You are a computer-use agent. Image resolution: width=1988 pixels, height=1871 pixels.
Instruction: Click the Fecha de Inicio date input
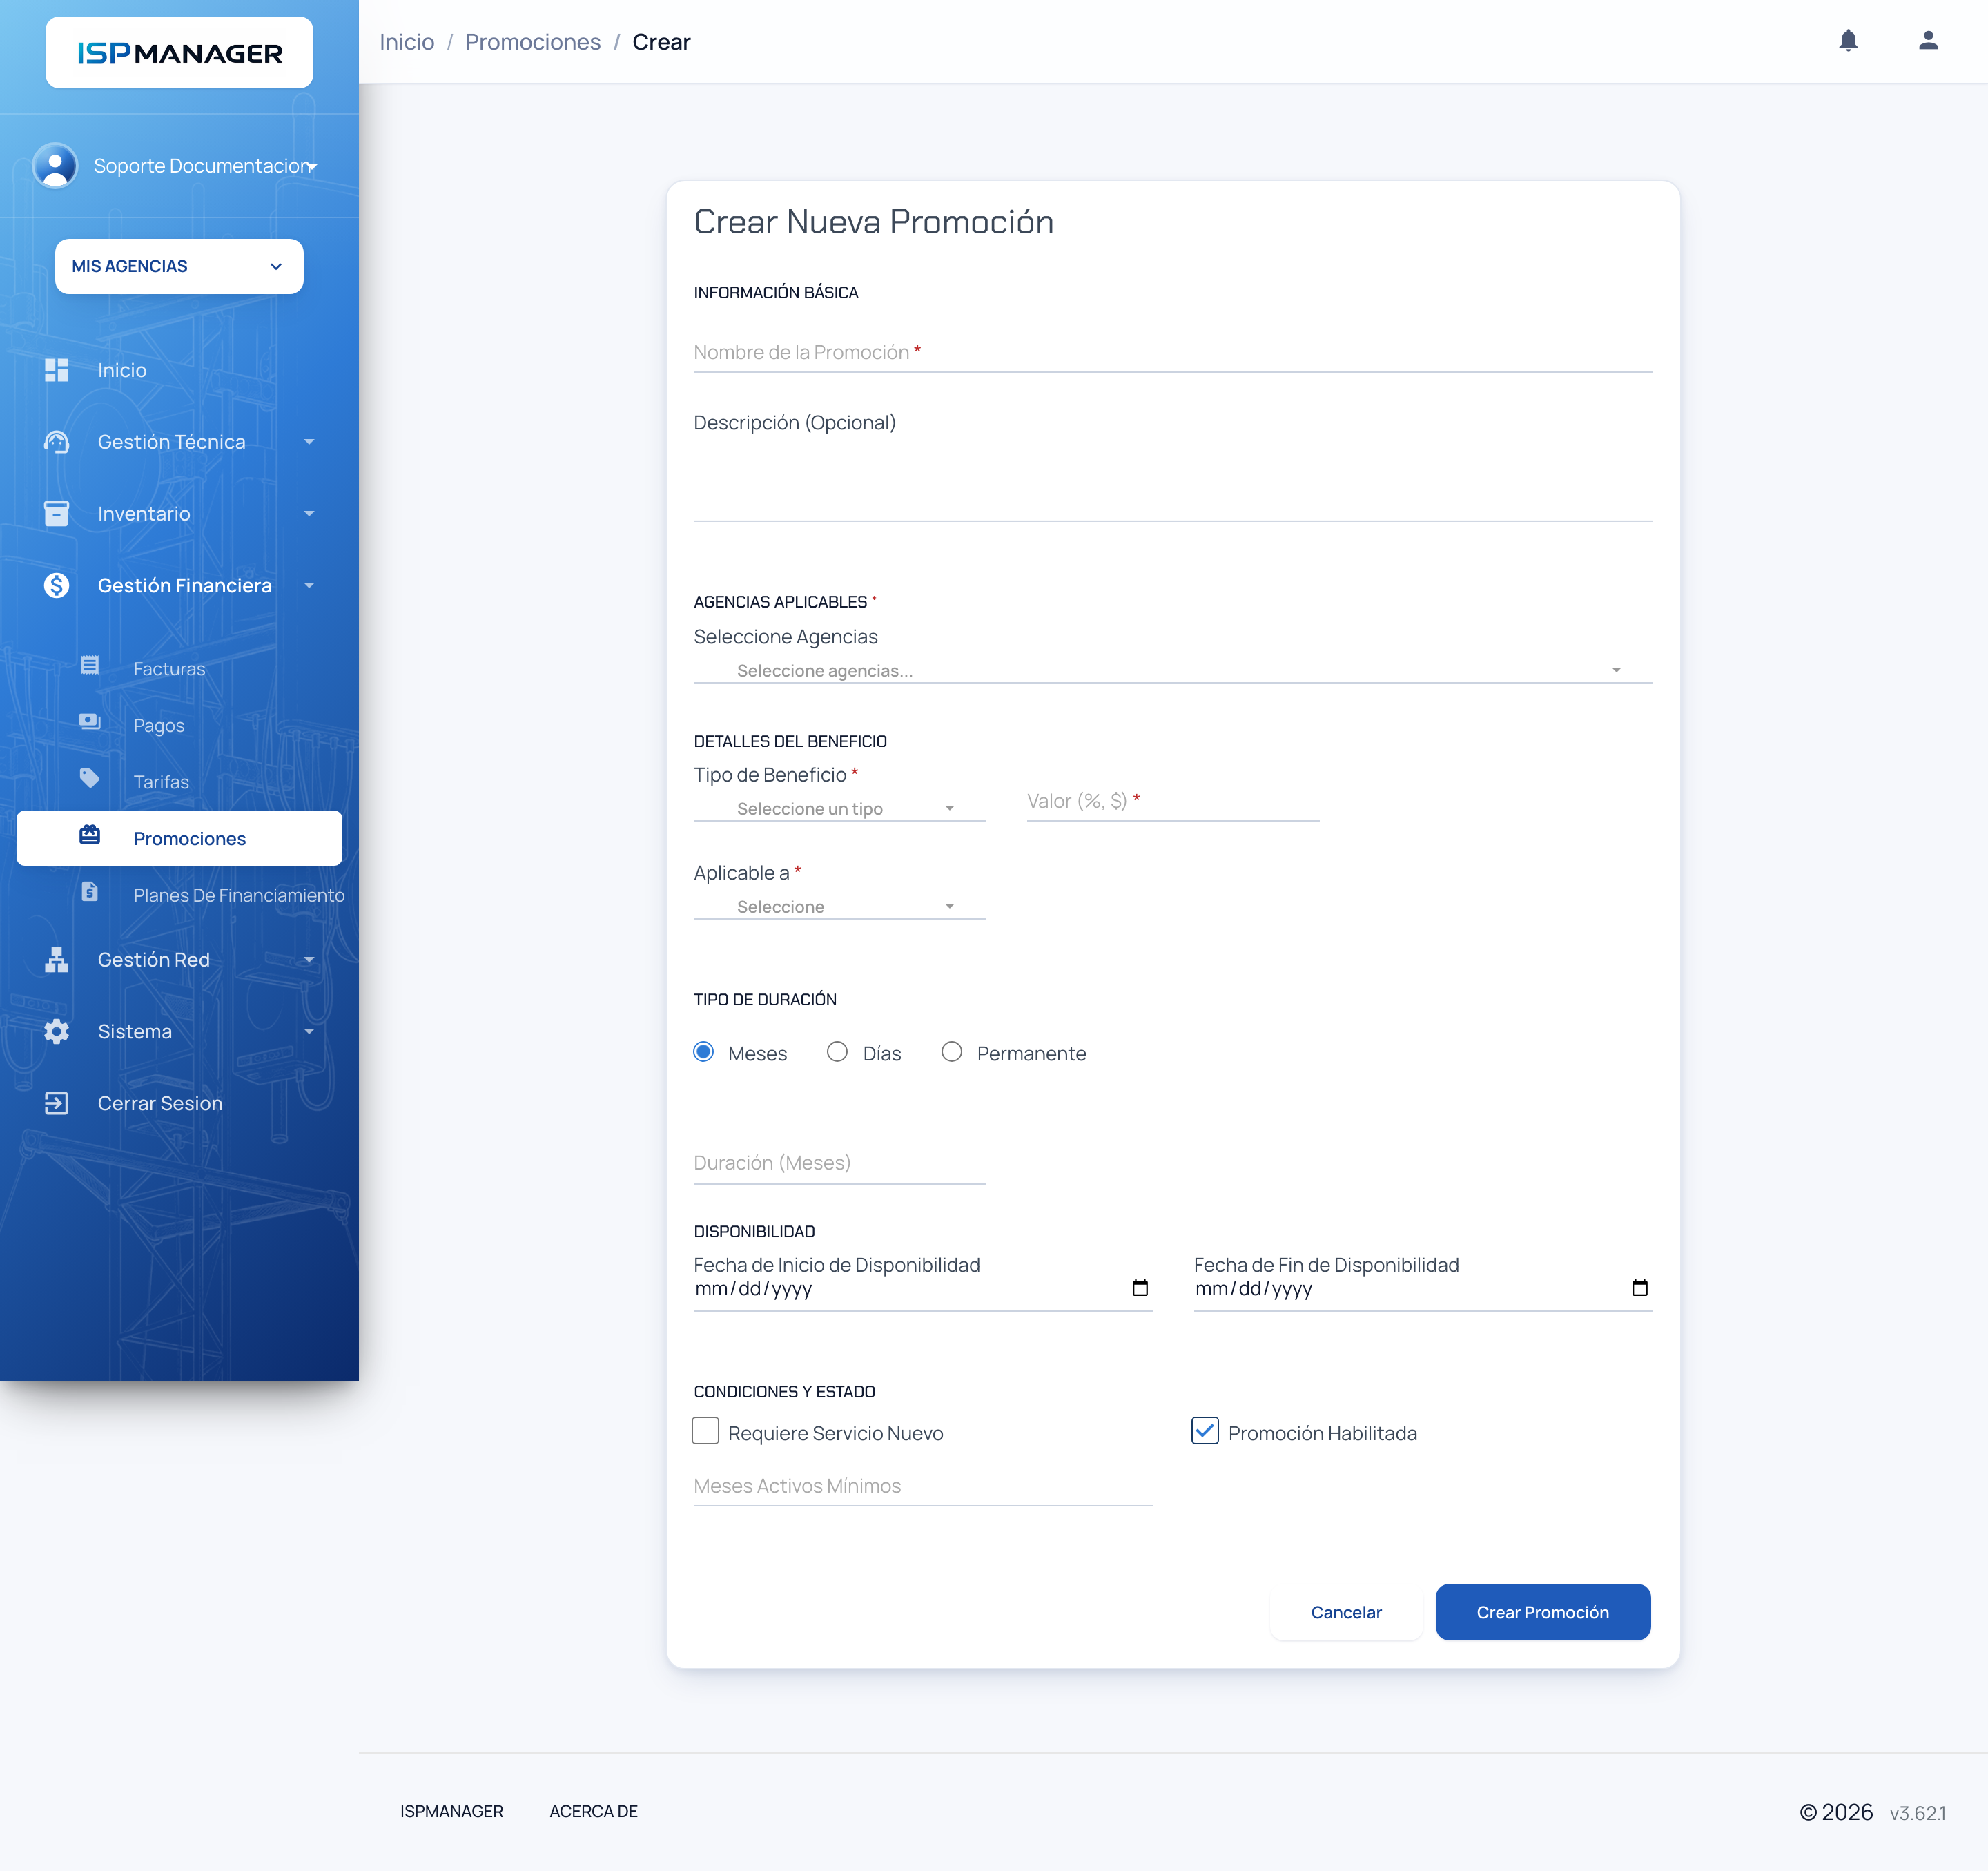pos(923,1289)
